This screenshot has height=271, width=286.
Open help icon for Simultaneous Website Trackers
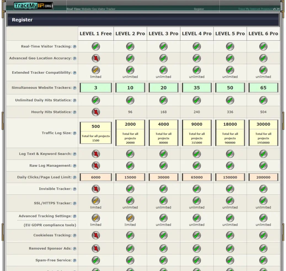tap(74, 88)
